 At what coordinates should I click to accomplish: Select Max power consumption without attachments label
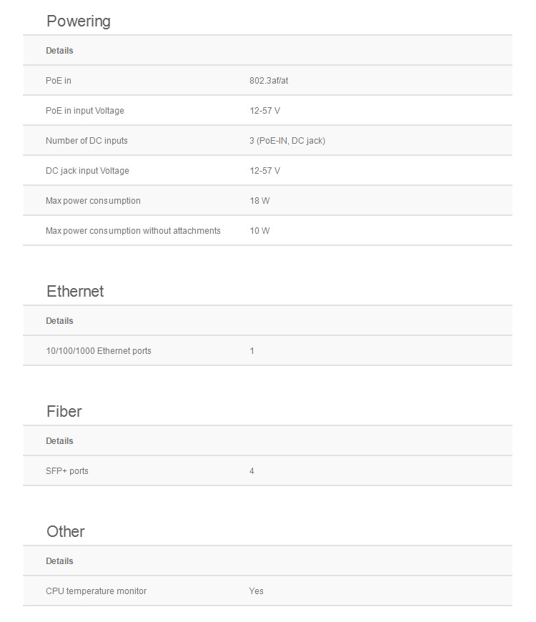(x=133, y=231)
